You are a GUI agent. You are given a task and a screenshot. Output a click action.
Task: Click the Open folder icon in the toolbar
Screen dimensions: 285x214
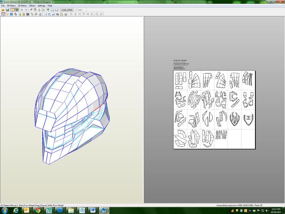3,10
